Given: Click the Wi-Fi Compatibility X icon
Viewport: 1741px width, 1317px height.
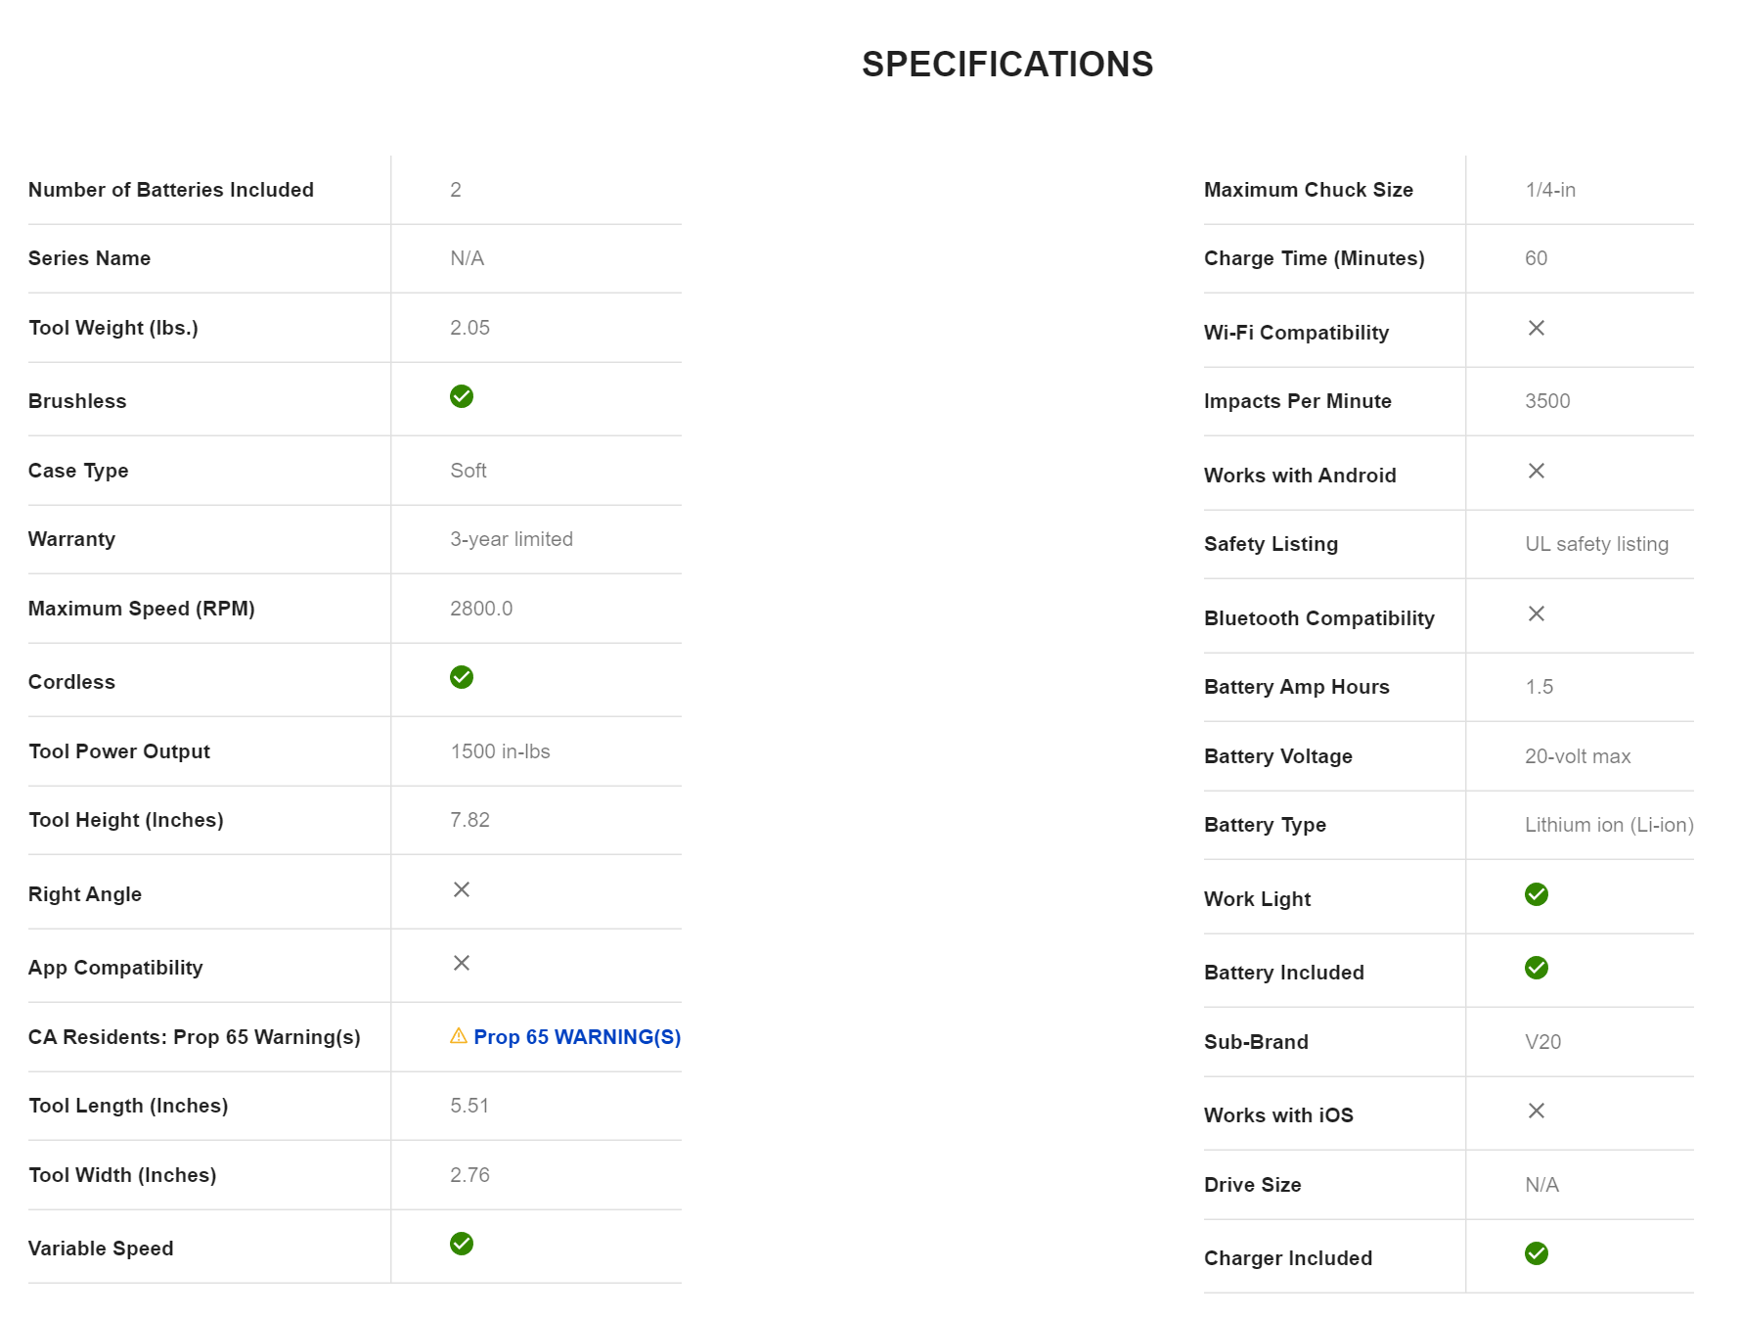Looking at the screenshot, I should 1537,328.
